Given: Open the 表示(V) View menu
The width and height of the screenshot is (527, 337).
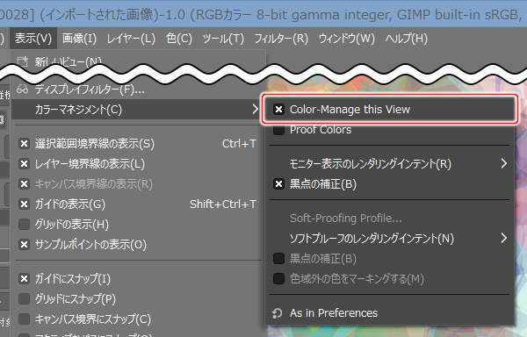Looking at the screenshot, I should (x=33, y=39).
